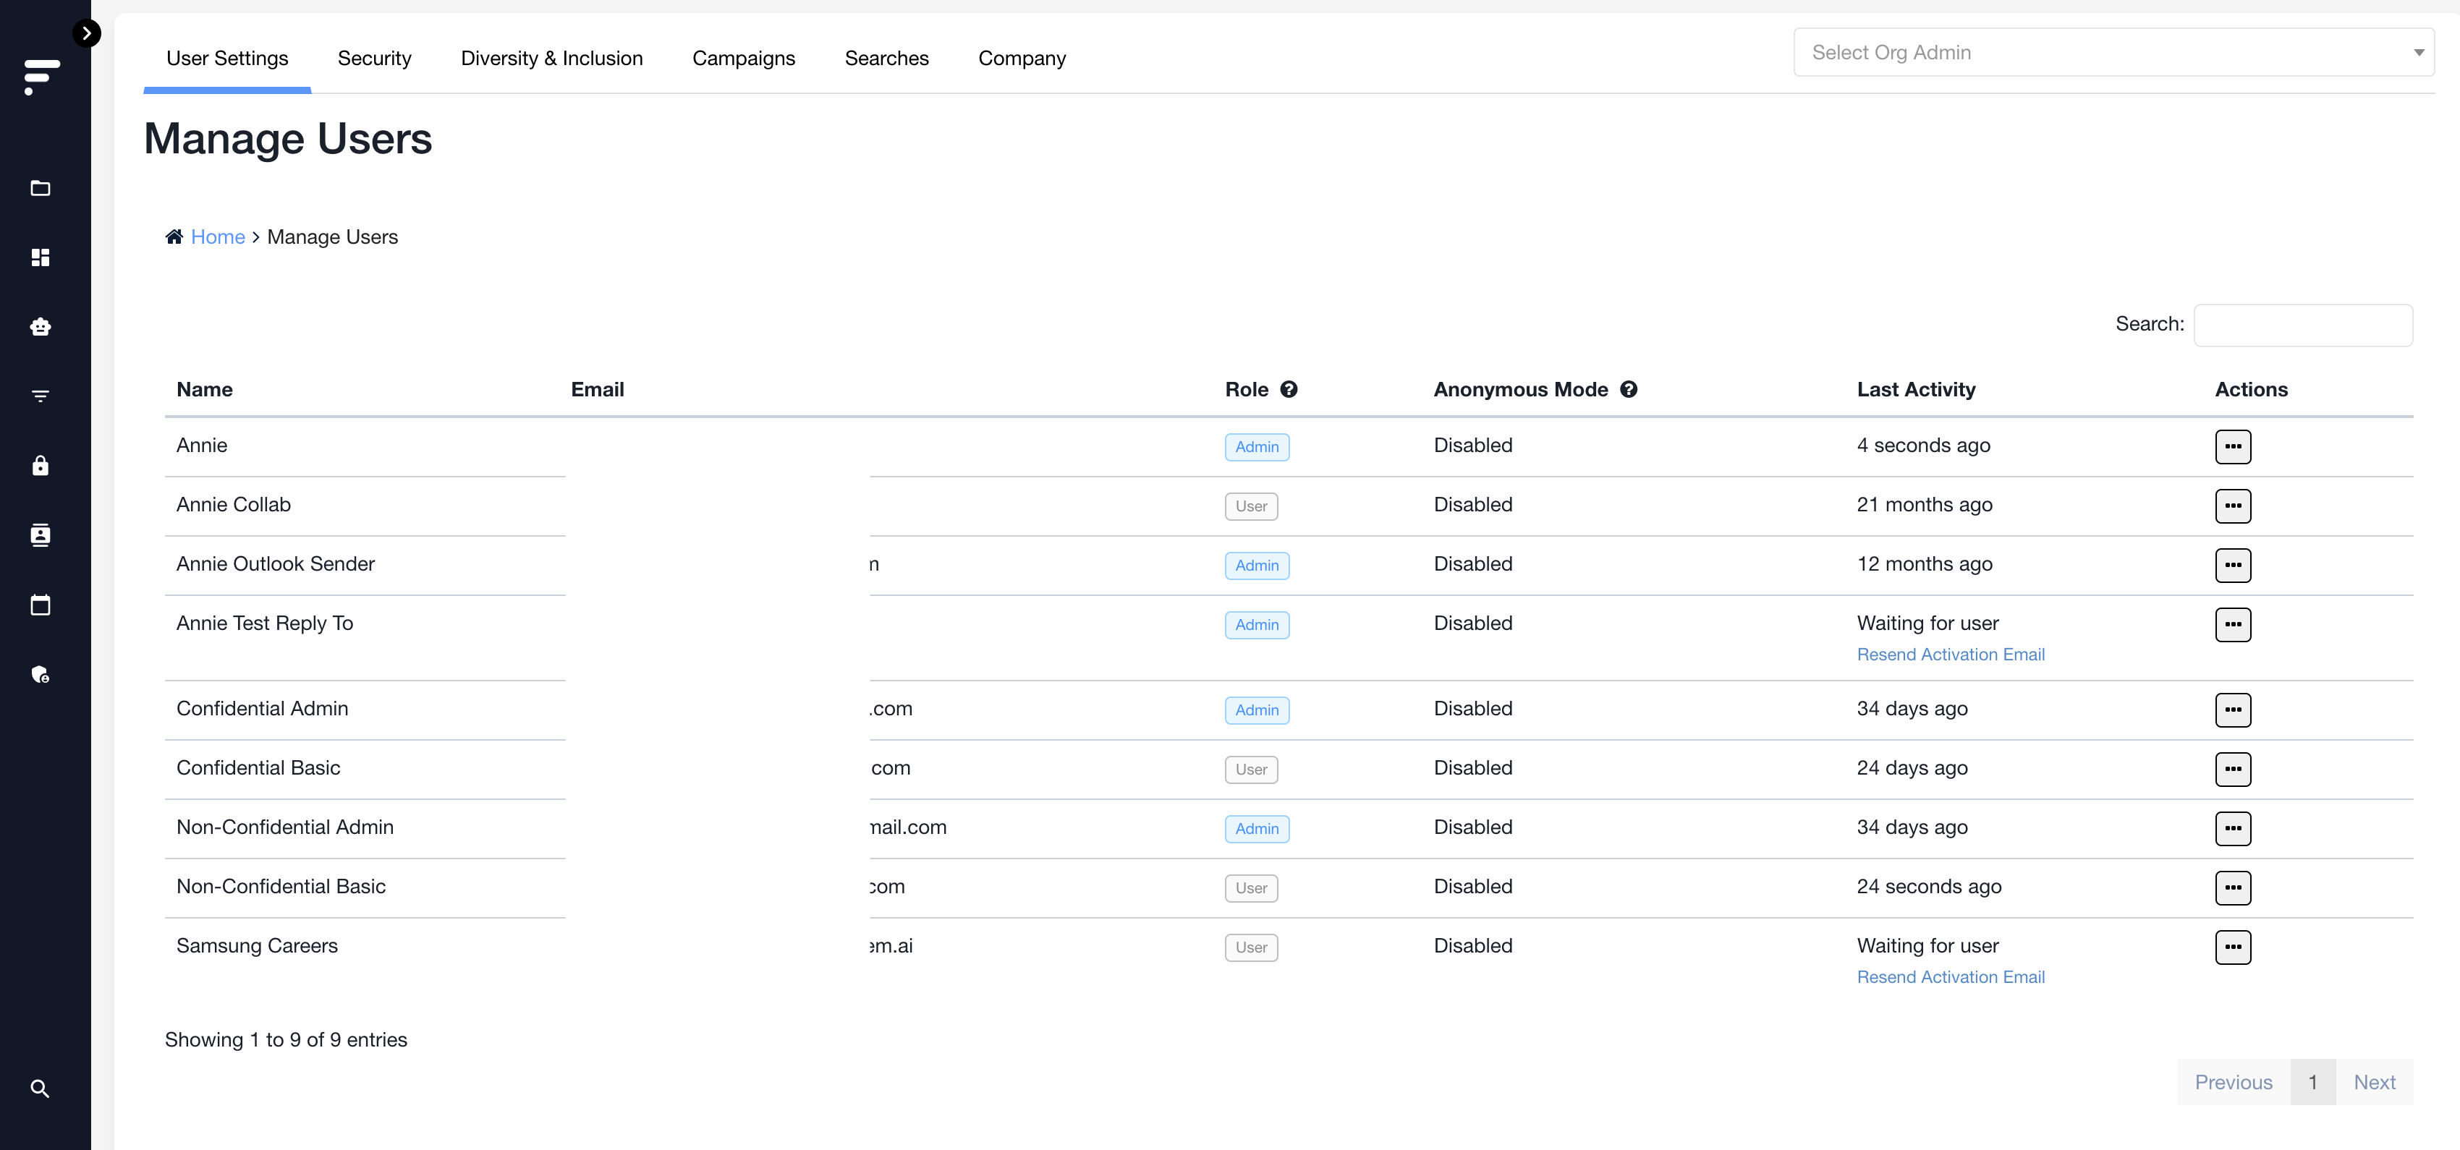Open the dashboard grid icon in sidebar

tap(40, 257)
